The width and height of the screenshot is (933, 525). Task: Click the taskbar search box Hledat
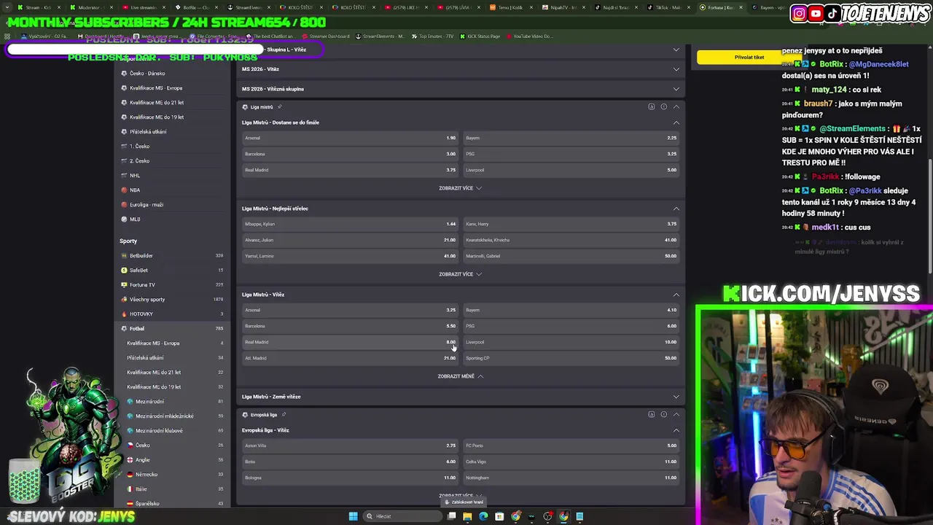click(403, 516)
